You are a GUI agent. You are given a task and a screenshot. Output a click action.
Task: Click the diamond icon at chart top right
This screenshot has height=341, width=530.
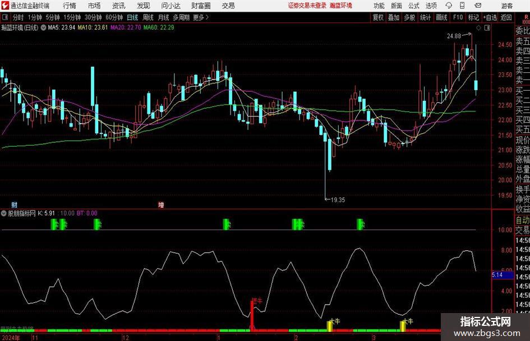coord(478,27)
